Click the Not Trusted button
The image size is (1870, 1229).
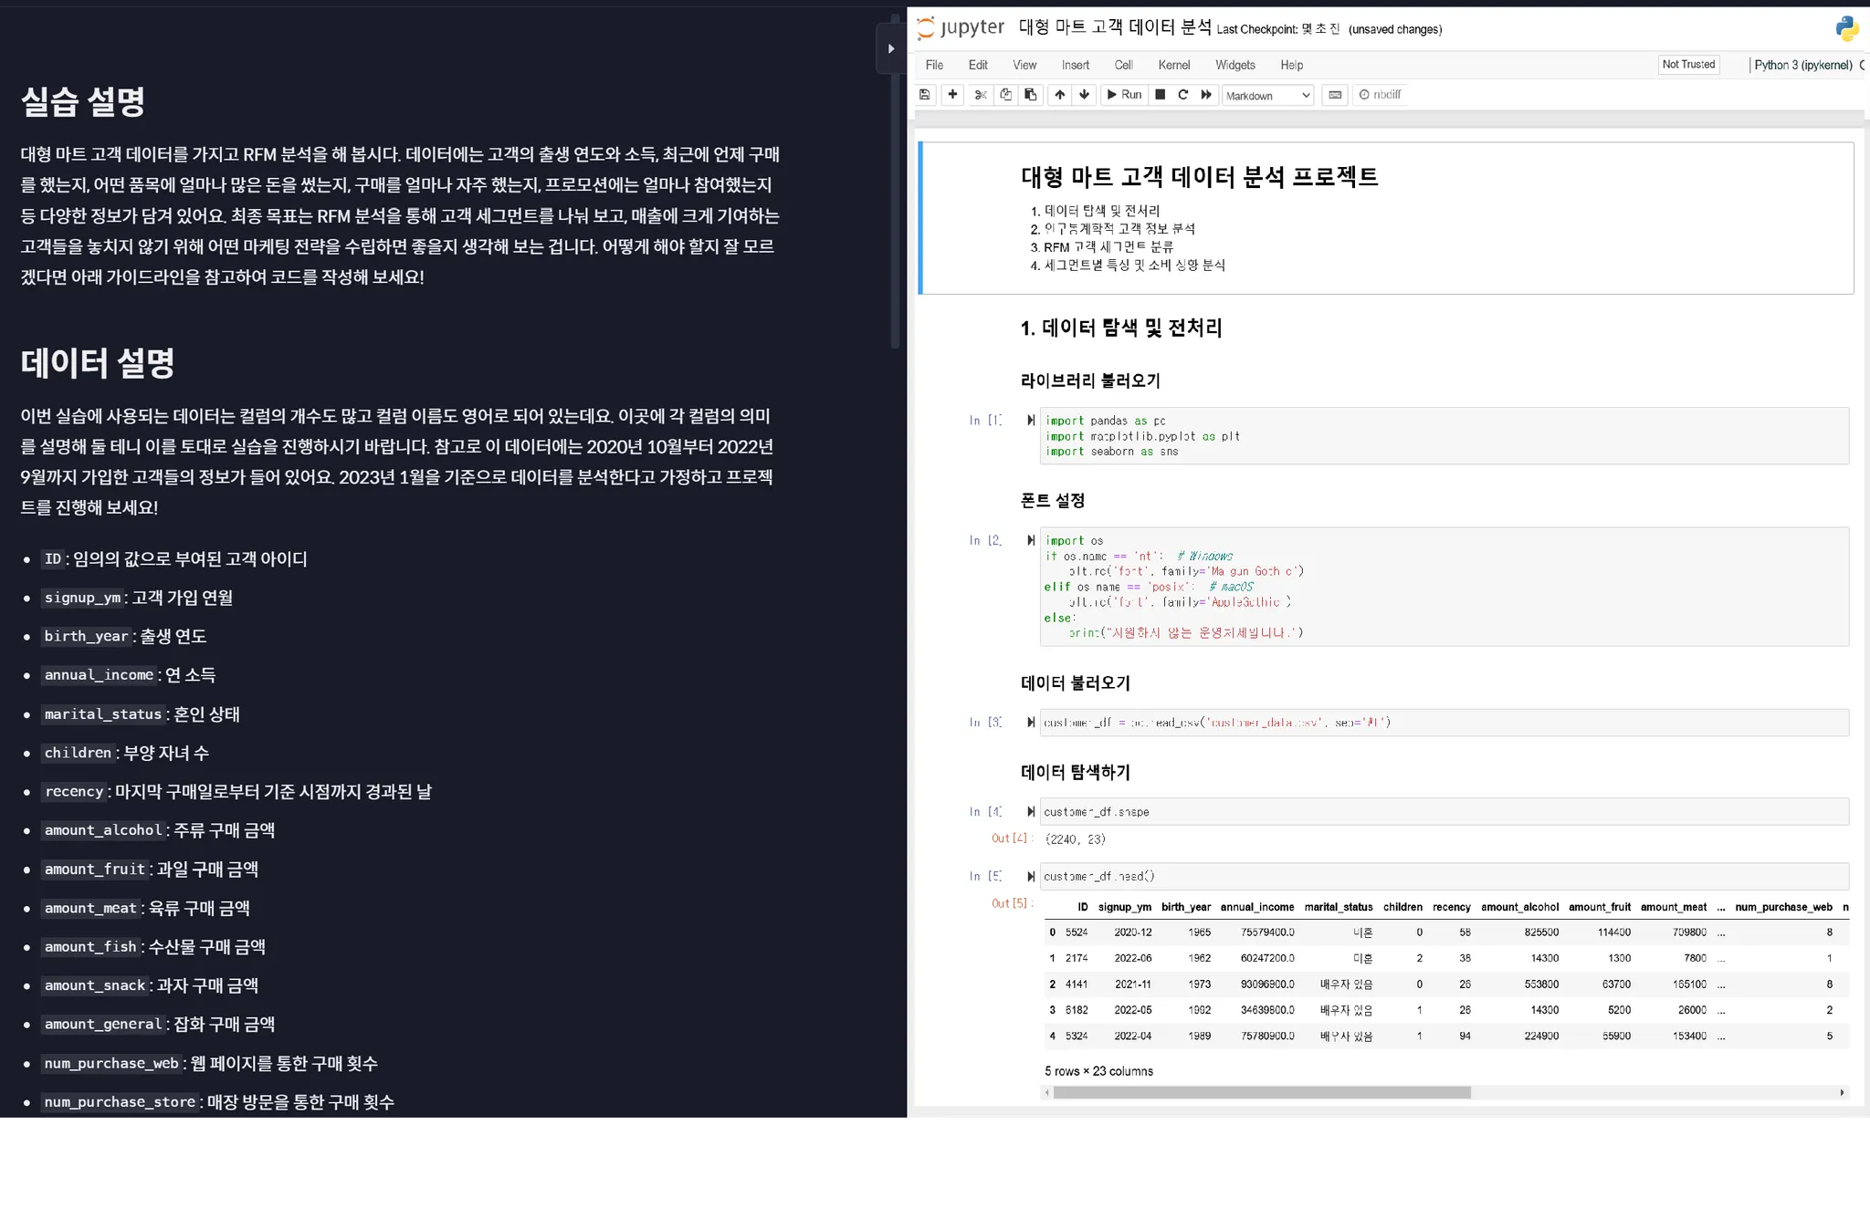coord(1687,65)
